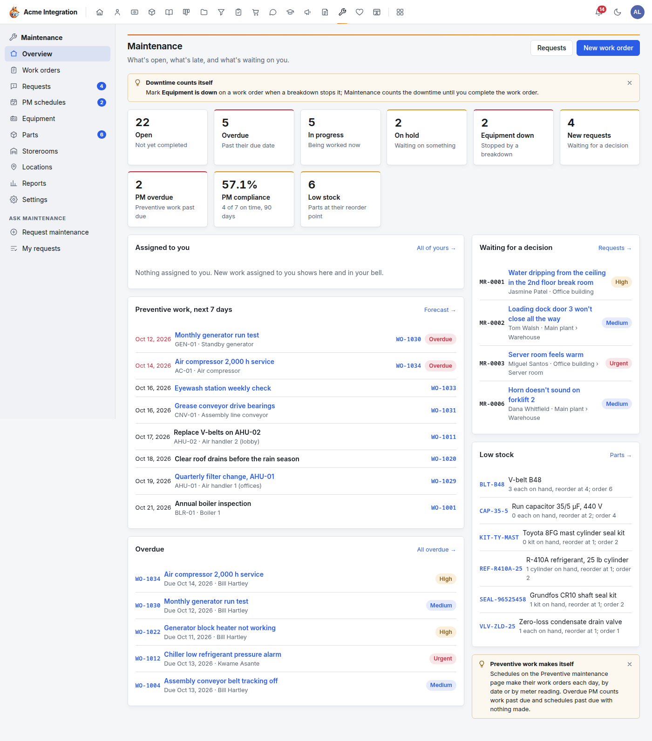Open the graduation cap icon in top bar

pos(290,12)
